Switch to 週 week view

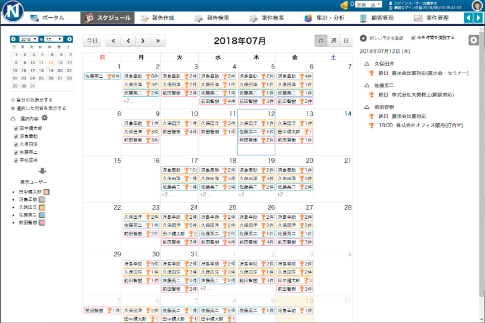tap(334, 41)
